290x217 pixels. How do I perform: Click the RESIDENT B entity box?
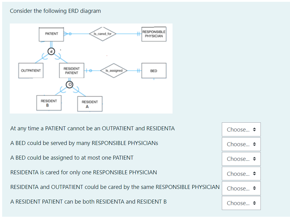point(49,103)
